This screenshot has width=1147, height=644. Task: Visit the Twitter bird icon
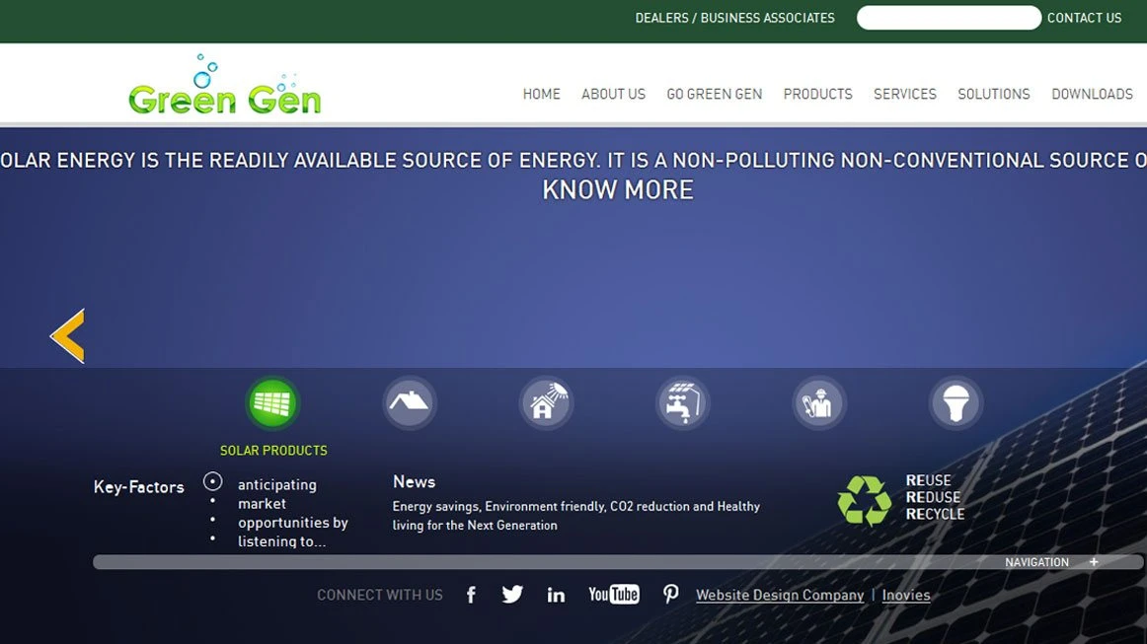pyautogui.click(x=512, y=595)
